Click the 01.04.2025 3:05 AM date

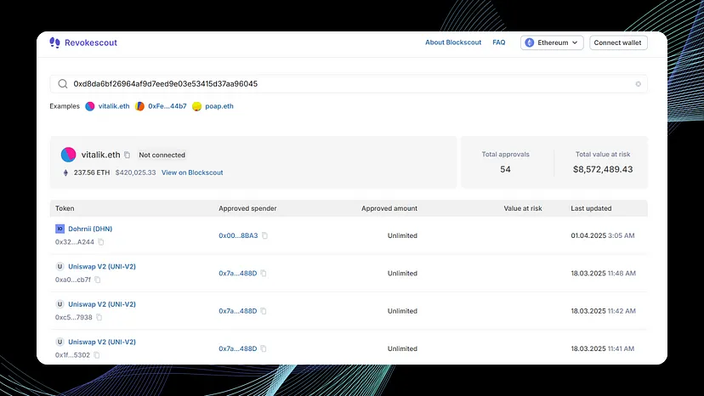603,235
